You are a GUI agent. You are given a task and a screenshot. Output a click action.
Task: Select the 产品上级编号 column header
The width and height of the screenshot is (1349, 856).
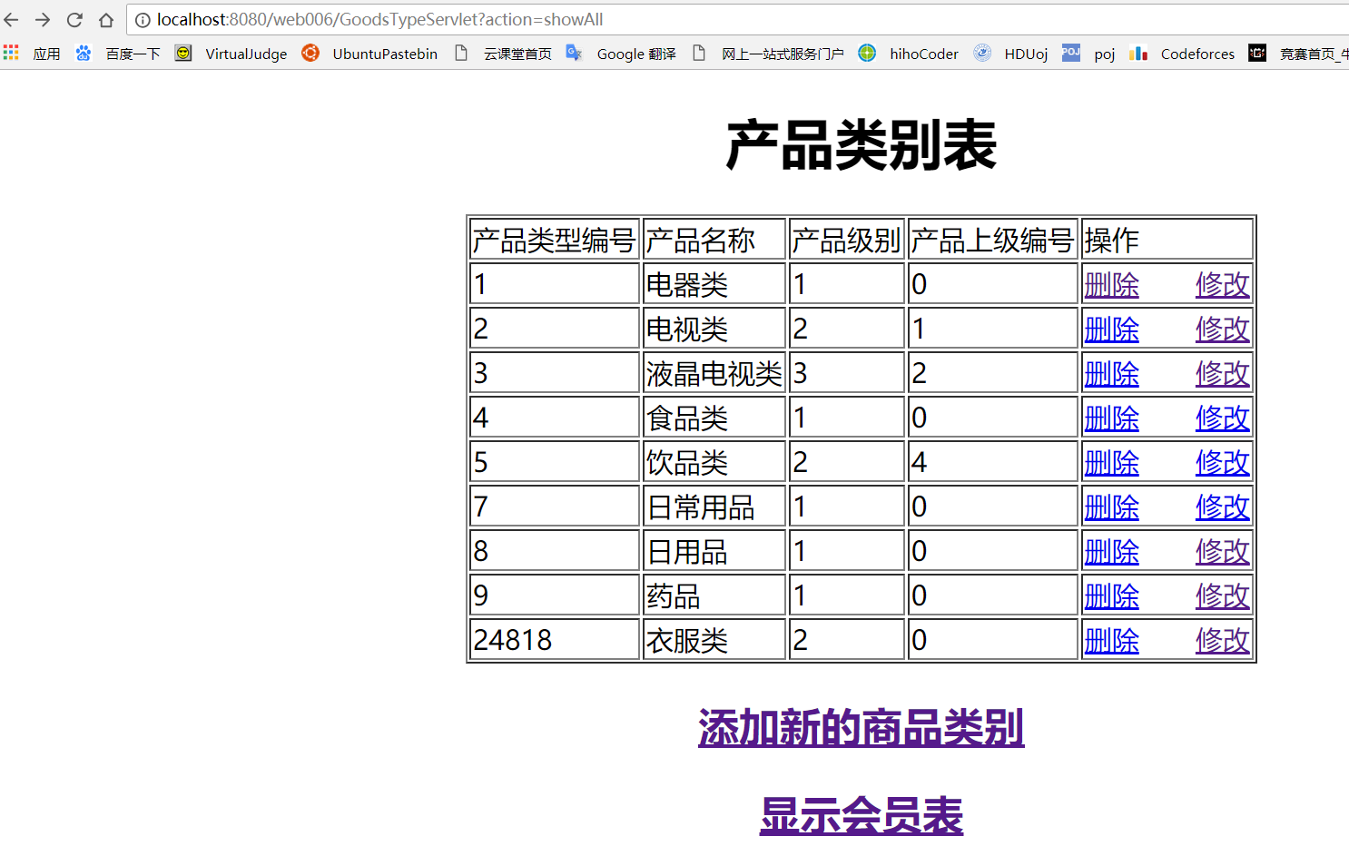click(x=993, y=241)
